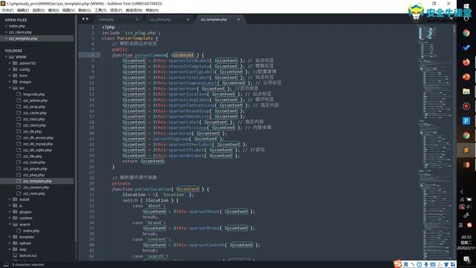This screenshot has height=268, width=476.
Task: Open zzz_plug.php in the sidebar
Action: pyautogui.click(x=33, y=175)
